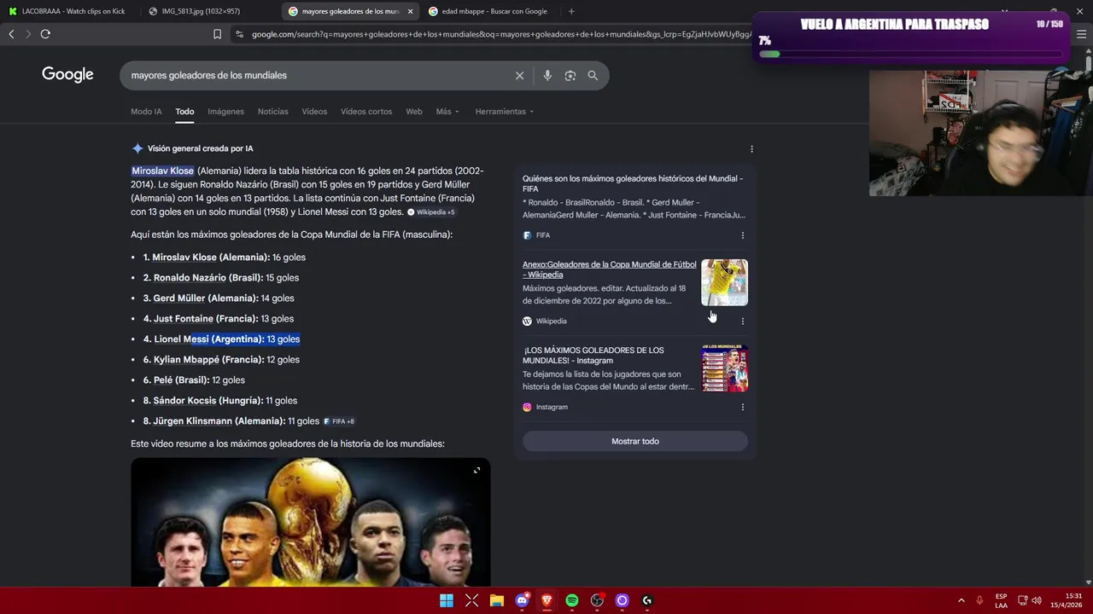This screenshot has height=614, width=1093.
Task: Start voice search via microphone icon
Action: (x=547, y=75)
